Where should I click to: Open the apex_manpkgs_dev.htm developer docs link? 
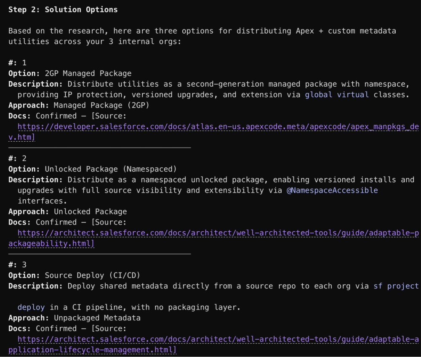[218, 127]
